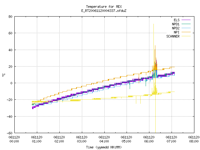Click the yellow SCANNER spike peak near 70°C
The height and width of the screenshot is (150, 200).
pyautogui.click(x=153, y=24)
